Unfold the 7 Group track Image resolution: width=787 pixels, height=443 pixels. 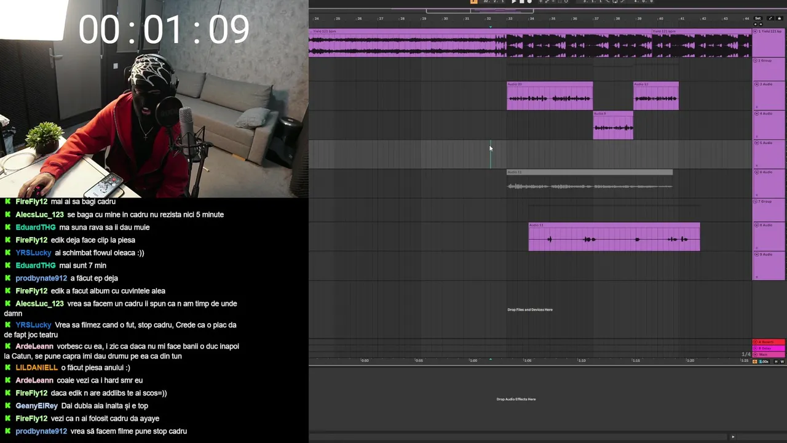(x=756, y=202)
